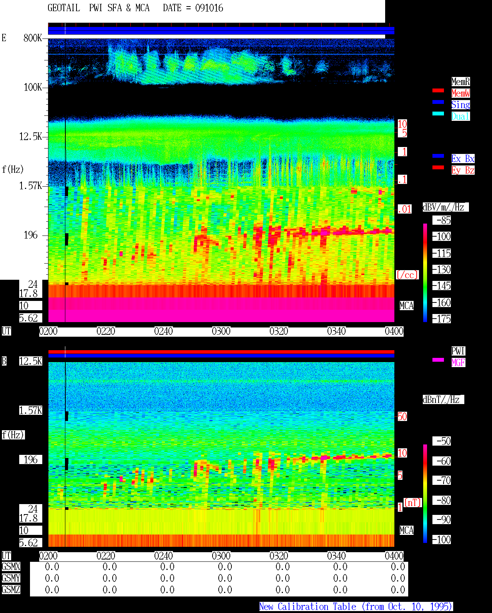
Task: Click the red .01 right-axis label on E panel
Action: pyautogui.click(x=405, y=209)
